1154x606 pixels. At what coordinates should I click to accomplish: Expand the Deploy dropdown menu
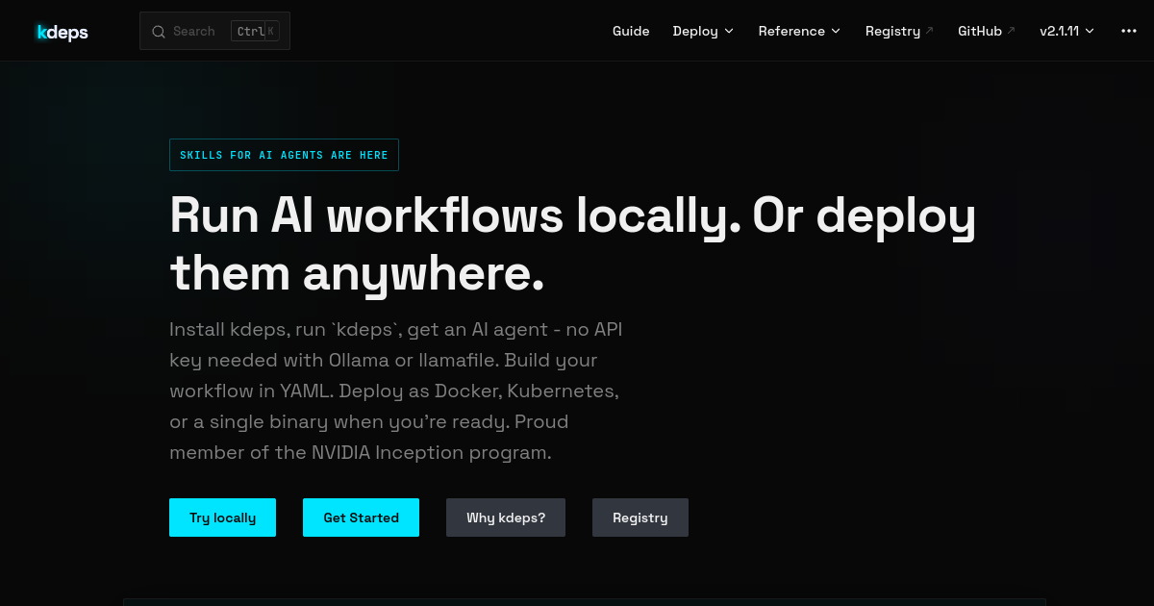click(x=703, y=31)
